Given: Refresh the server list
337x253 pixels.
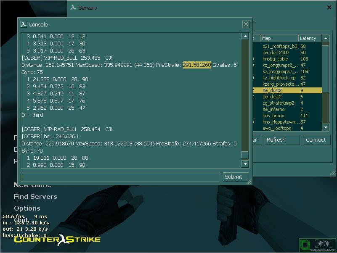Looking at the screenshot, I should pyautogui.click(x=281, y=140).
